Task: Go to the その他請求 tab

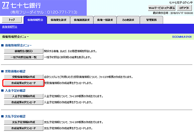Action: (x=128, y=20)
